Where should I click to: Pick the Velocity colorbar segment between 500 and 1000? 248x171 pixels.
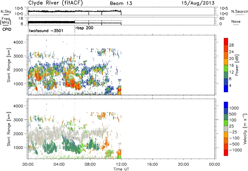click(x=226, y=111)
